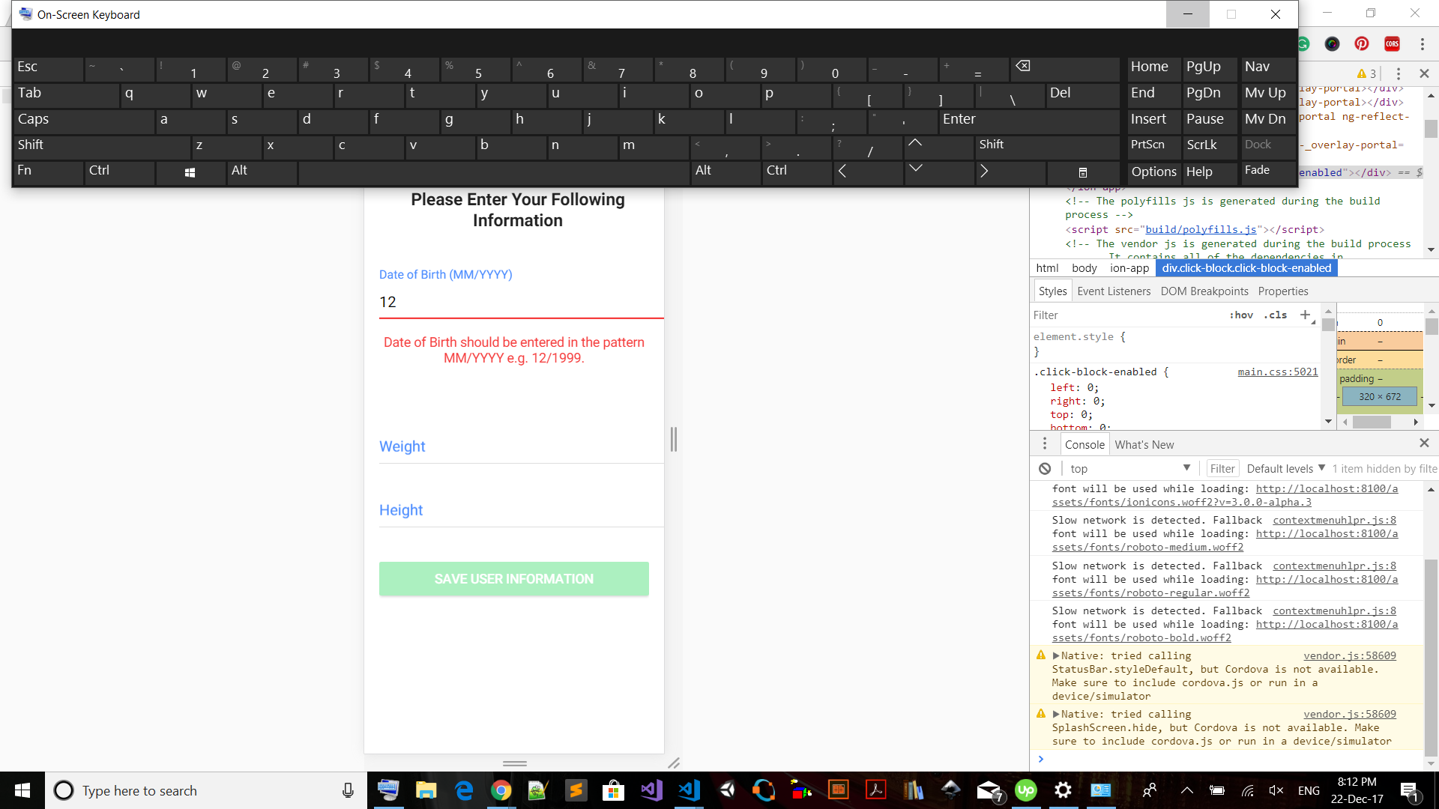Open Unity from the taskbar
Viewport: 1439px width, 809px height.
point(726,790)
